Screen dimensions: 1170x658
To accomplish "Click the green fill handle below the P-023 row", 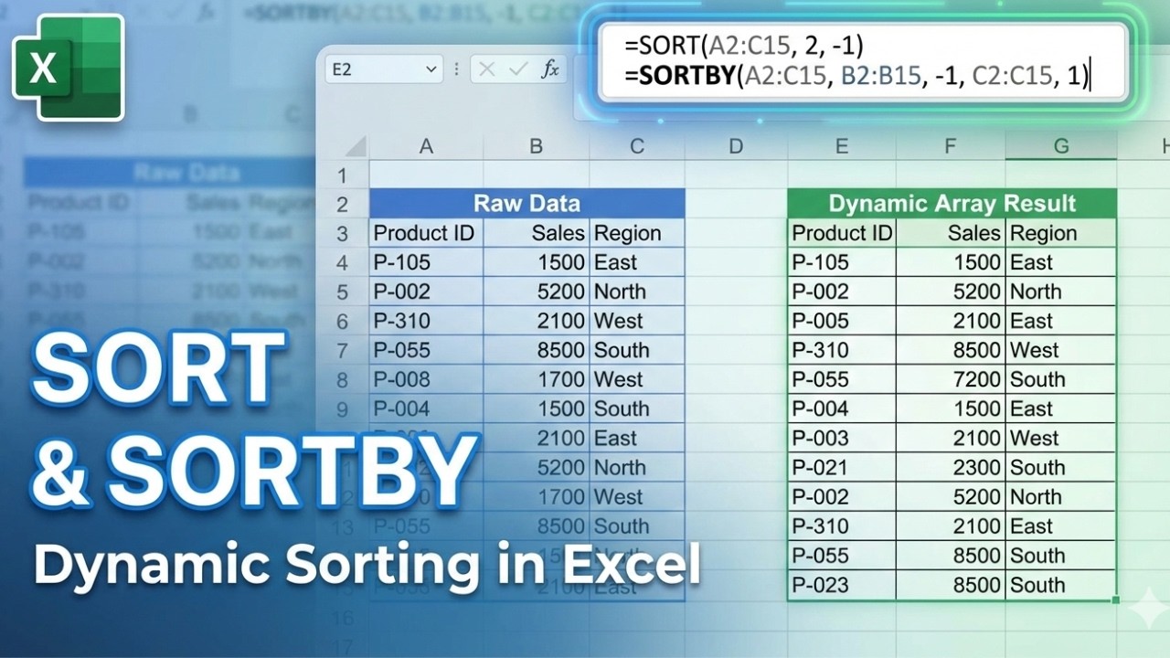I will pyautogui.click(x=1116, y=600).
